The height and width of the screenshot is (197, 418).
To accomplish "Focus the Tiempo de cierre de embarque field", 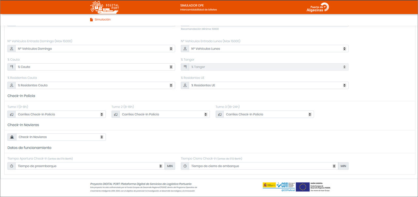I will 263,166.
